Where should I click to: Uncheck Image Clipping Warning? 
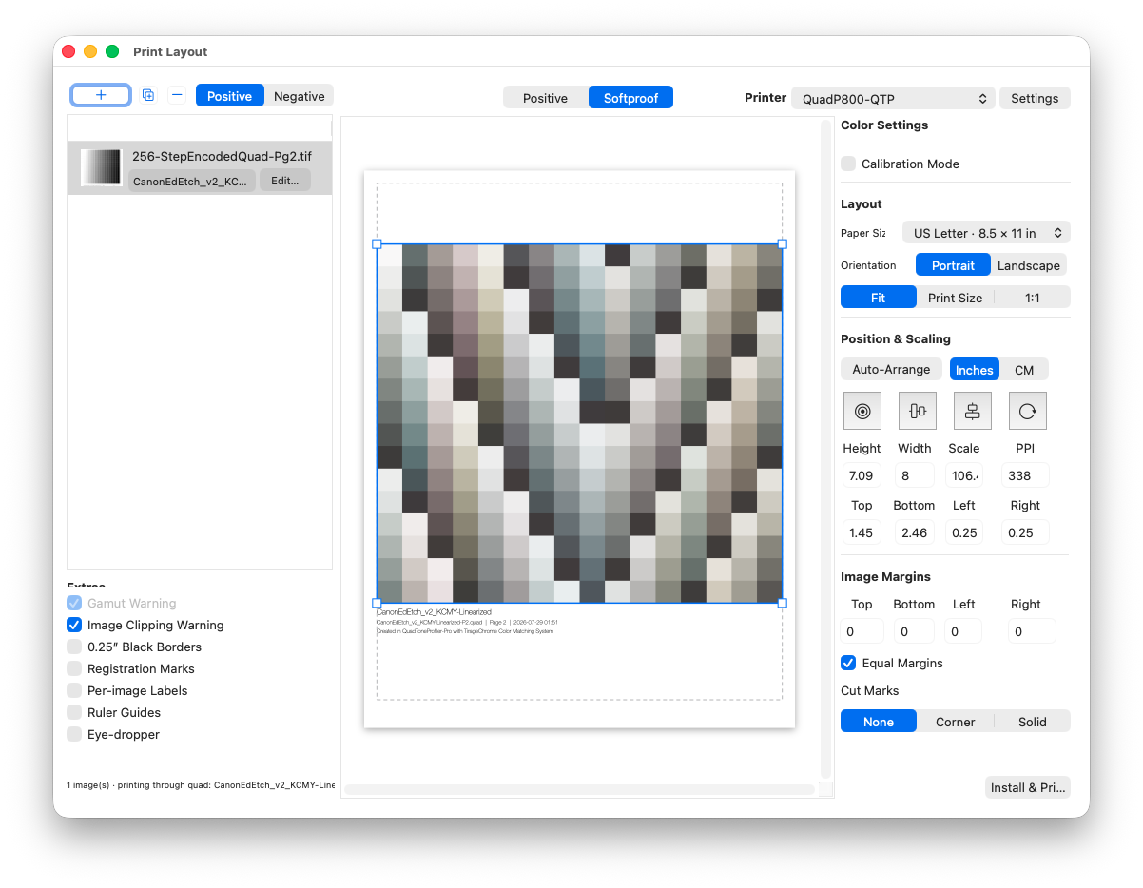74,625
